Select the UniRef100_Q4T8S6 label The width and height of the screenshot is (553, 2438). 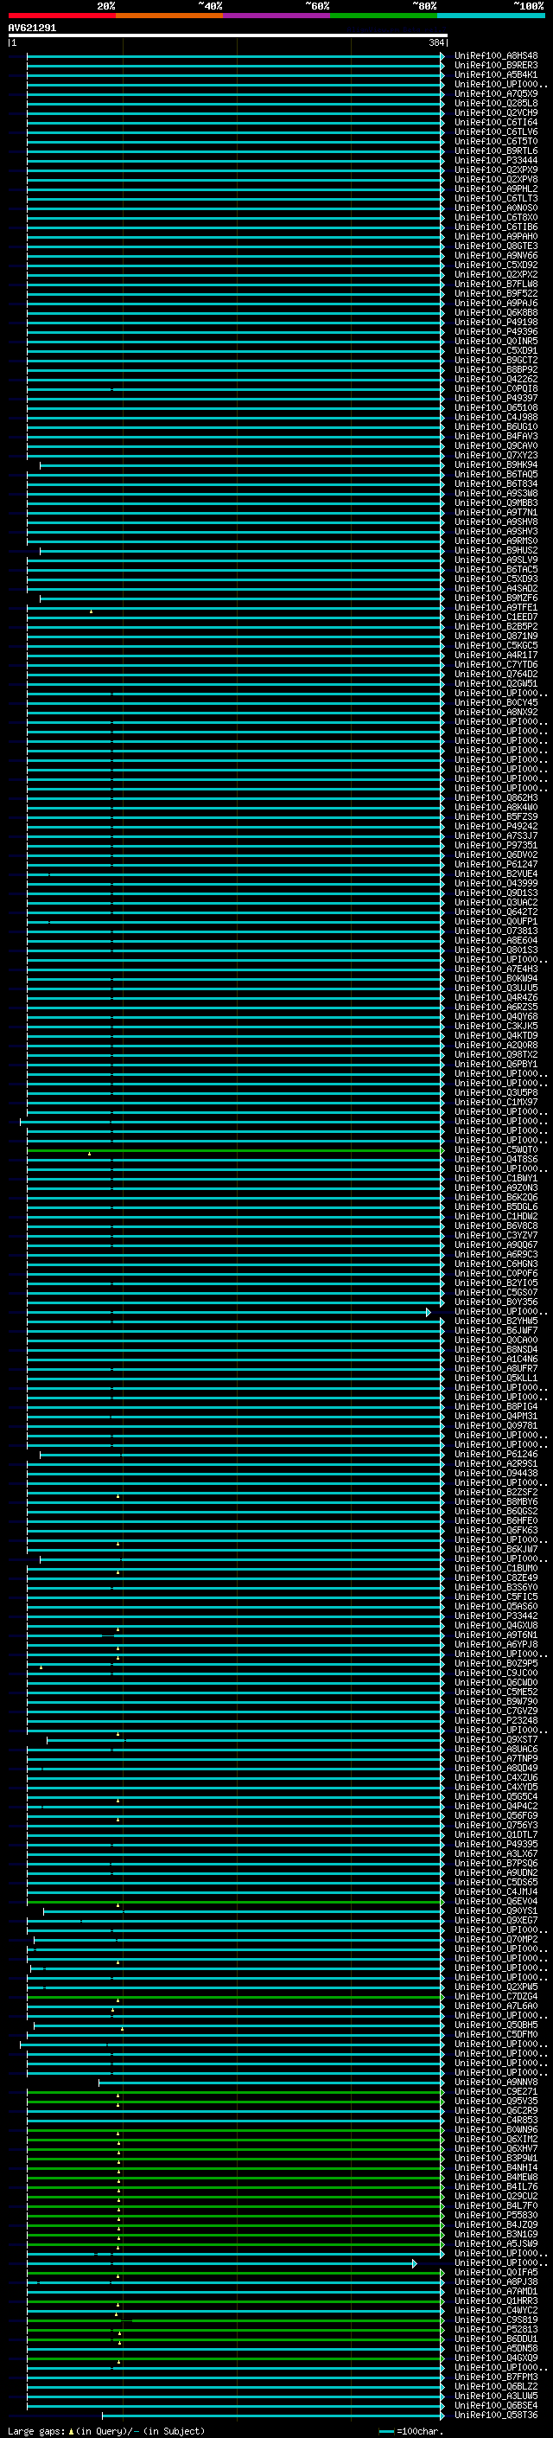click(x=495, y=1160)
